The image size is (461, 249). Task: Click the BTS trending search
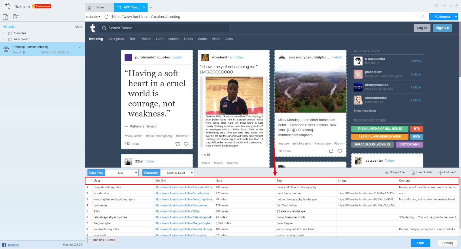click(x=417, y=129)
